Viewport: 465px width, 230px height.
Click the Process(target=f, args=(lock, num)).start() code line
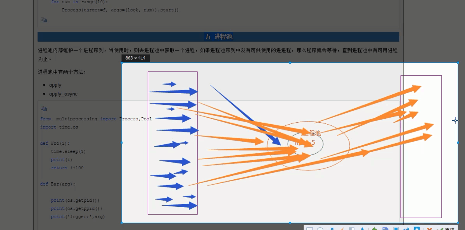(120, 10)
